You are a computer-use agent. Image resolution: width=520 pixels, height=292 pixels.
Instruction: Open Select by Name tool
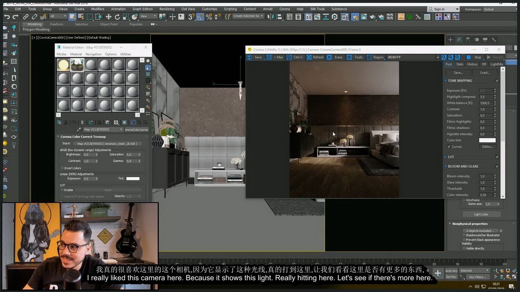tap(81, 16)
